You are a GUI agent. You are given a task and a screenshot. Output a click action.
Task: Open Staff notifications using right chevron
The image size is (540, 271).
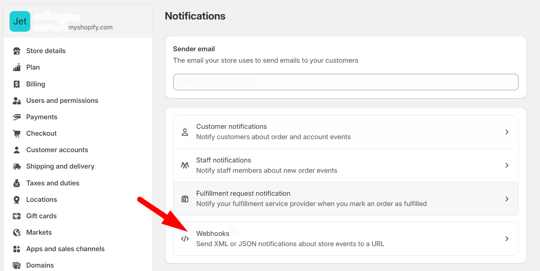tap(507, 166)
